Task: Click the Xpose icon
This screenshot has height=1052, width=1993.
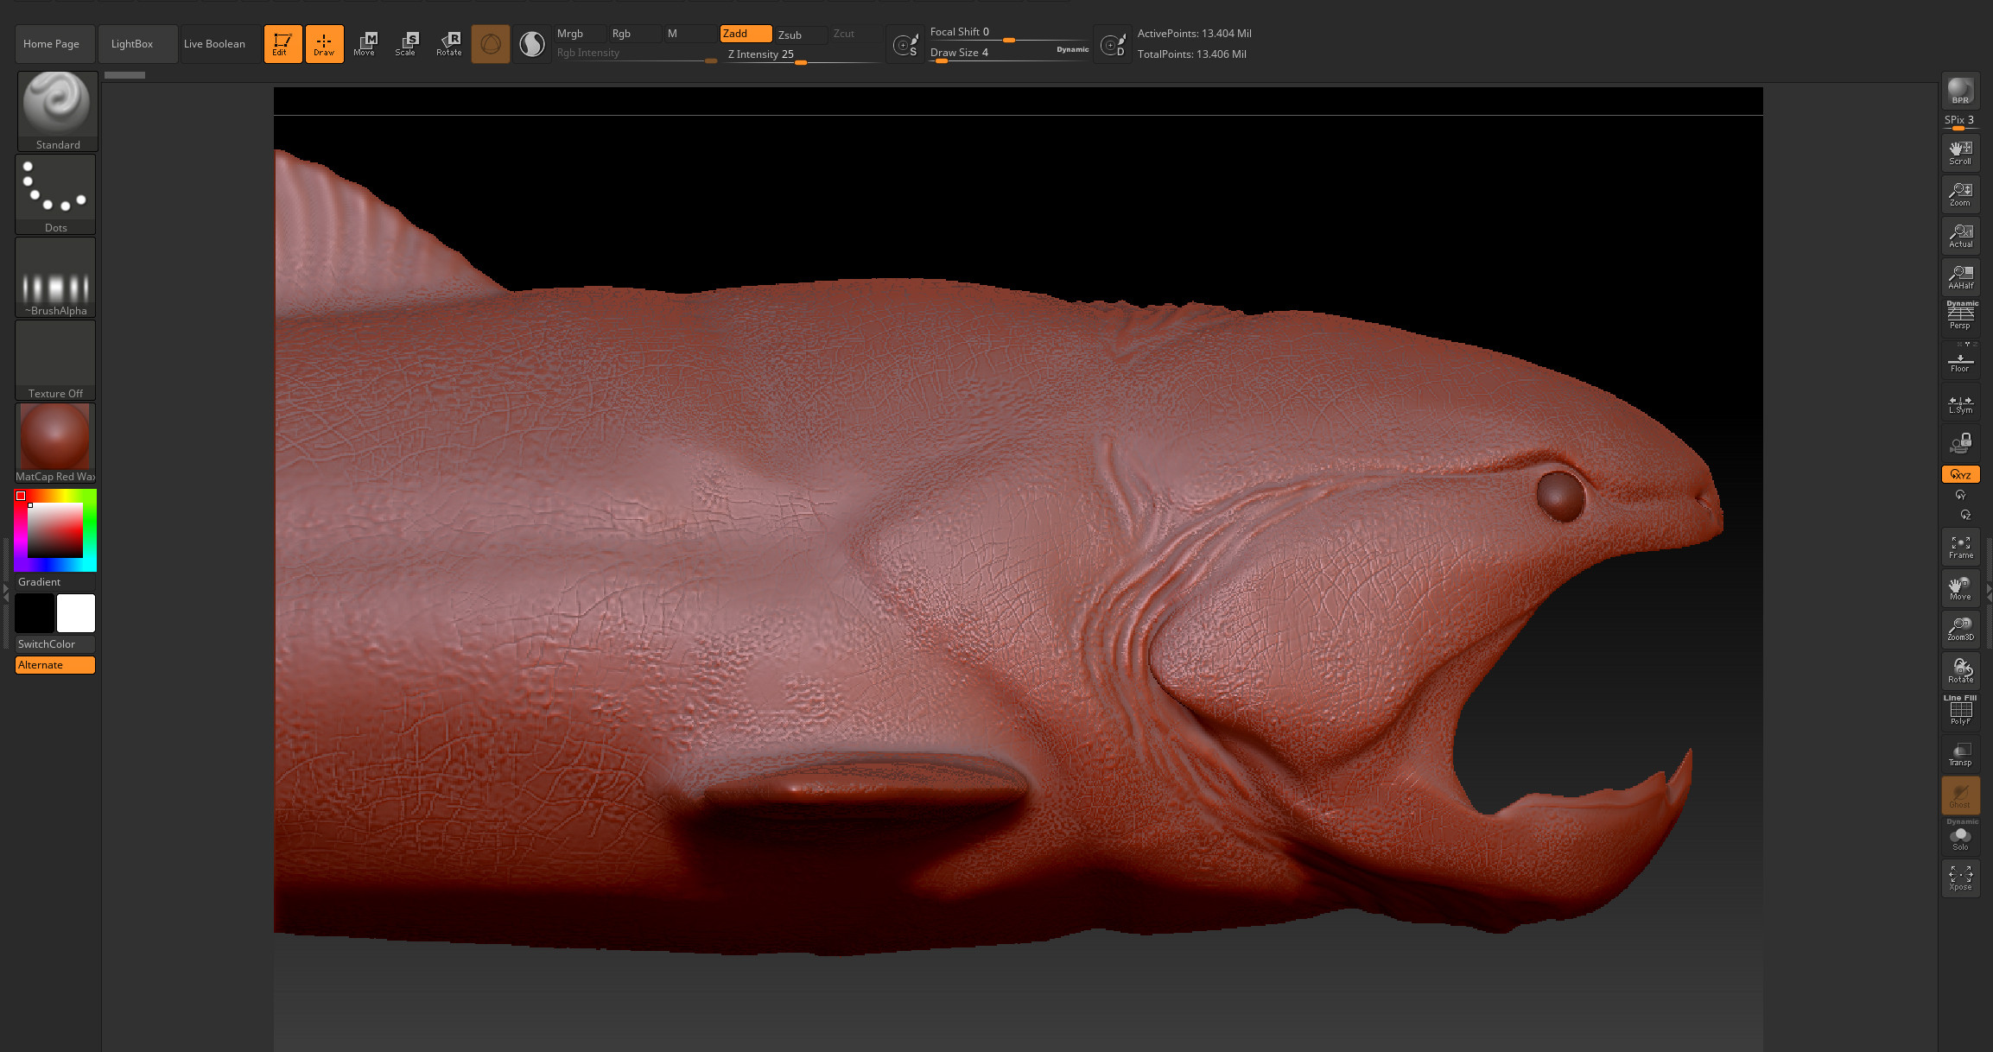Action: [x=1960, y=878]
